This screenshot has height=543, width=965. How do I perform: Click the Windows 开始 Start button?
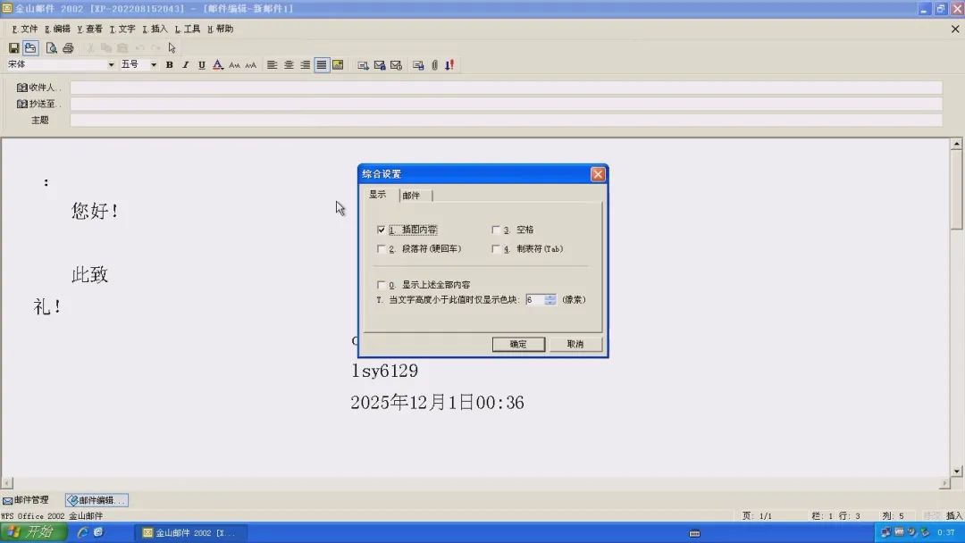[33, 532]
